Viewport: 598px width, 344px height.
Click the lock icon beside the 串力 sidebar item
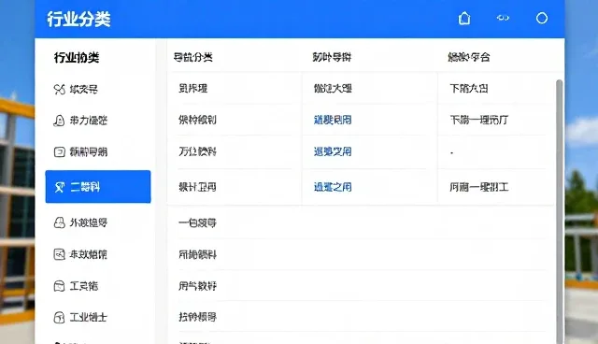click(x=59, y=121)
